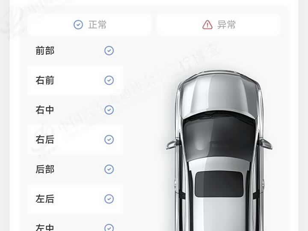Toggle the 右前 check status icon

pyautogui.click(x=109, y=80)
